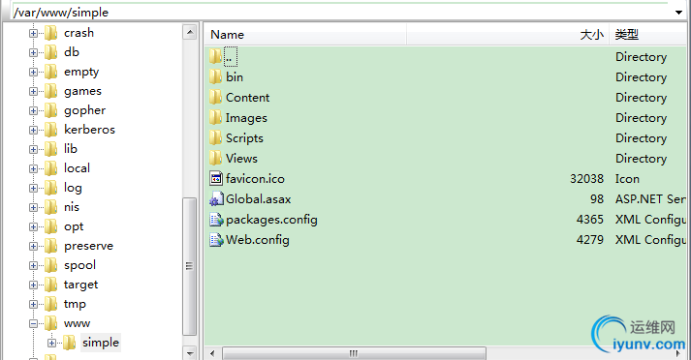This screenshot has width=691, height=360.
Task: Click the tree panel vertical scrollbar thumb
Action: coord(190,266)
